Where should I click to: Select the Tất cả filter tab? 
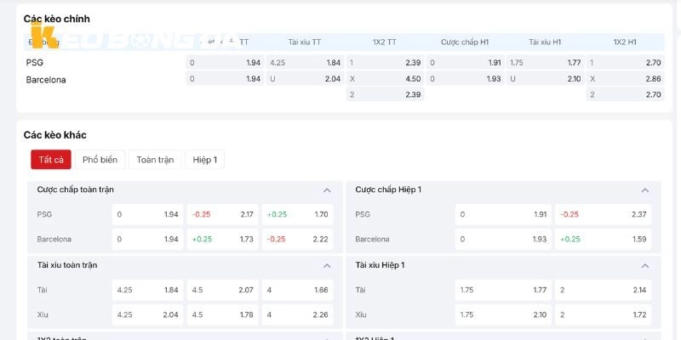pyautogui.click(x=51, y=160)
